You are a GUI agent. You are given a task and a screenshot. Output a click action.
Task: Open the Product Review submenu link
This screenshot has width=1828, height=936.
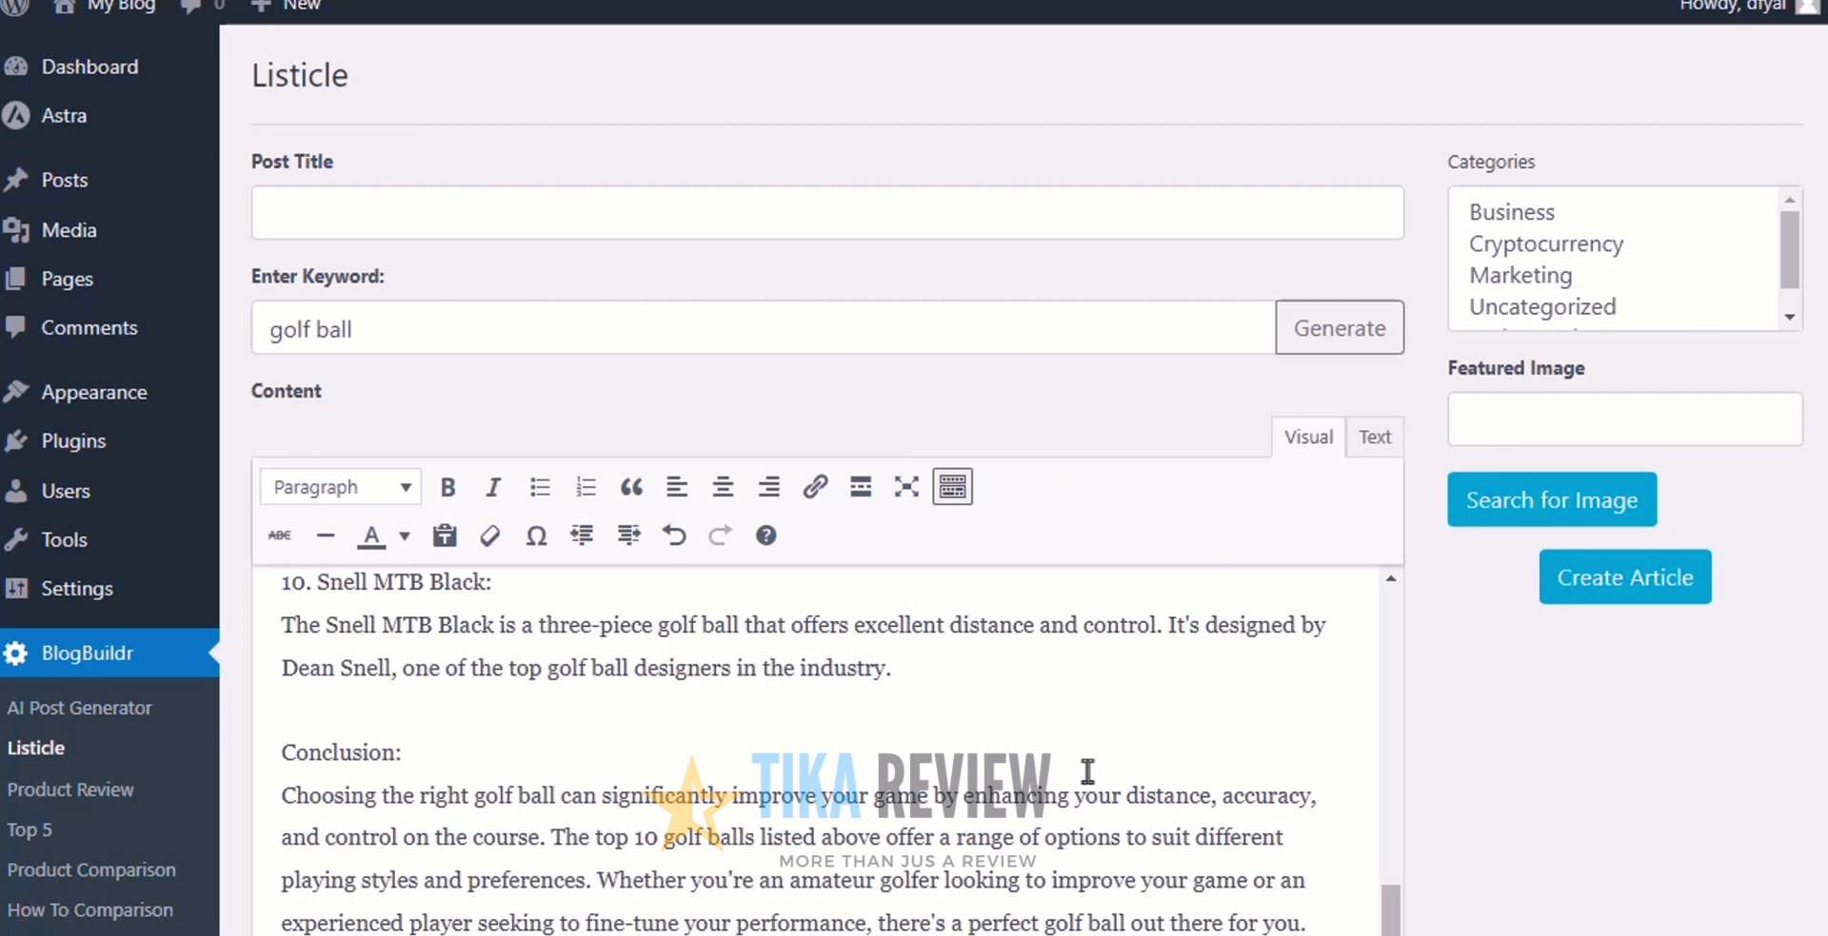(70, 790)
